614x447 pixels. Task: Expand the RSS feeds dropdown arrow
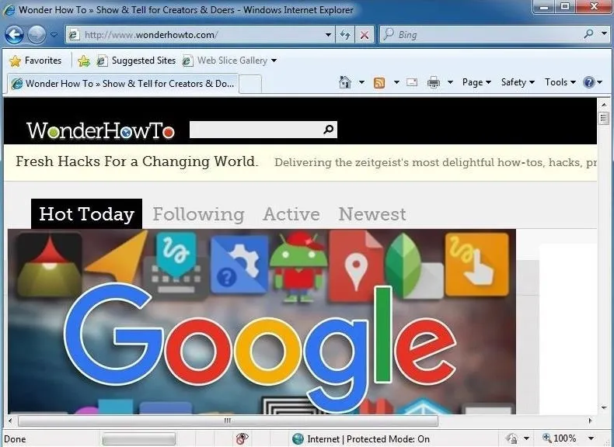click(396, 82)
